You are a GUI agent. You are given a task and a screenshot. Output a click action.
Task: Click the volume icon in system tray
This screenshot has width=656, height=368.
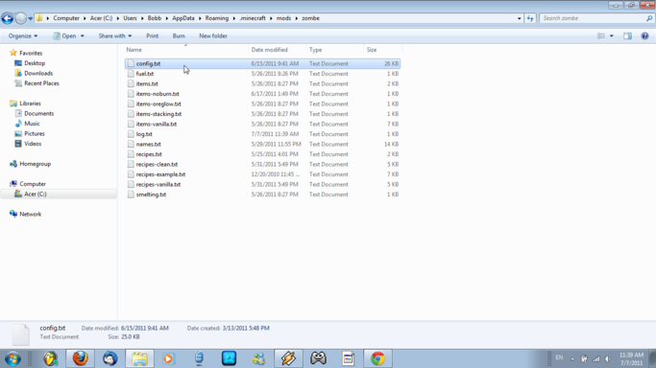click(608, 358)
